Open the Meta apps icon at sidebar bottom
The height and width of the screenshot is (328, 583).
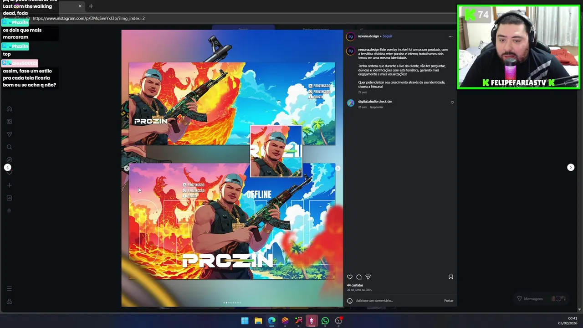(9, 302)
